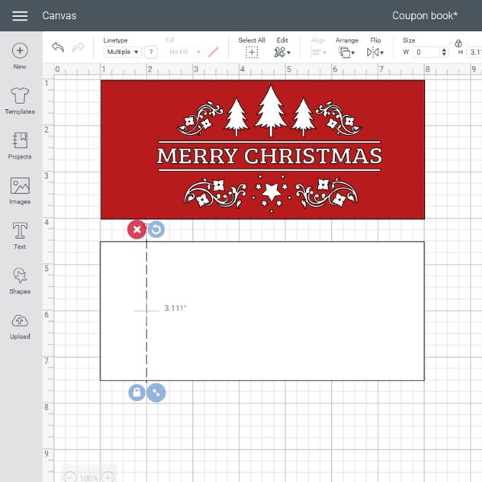This screenshot has width=482, height=482.
Task: Create a New project from sidebar
Action: point(20,56)
